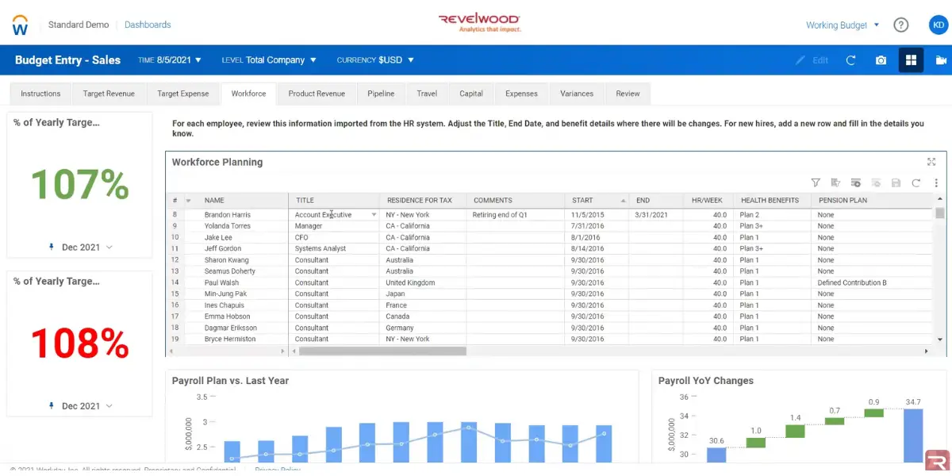Open the help question mark icon
Screen dimensions: 952x476
point(900,25)
